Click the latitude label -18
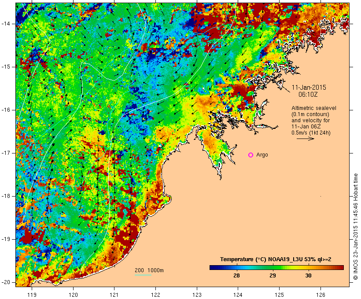Viewport: 361px width, 299px height. pyautogui.click(x=5, y=196)
